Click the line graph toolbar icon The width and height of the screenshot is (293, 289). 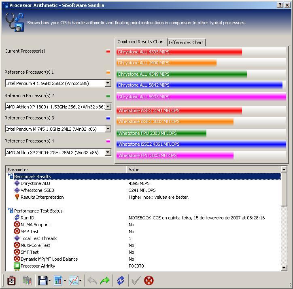coord(74,280)
